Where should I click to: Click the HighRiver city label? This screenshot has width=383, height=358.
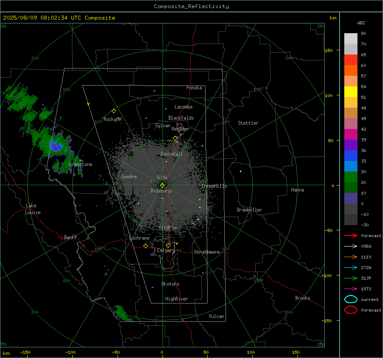[177, 299]
